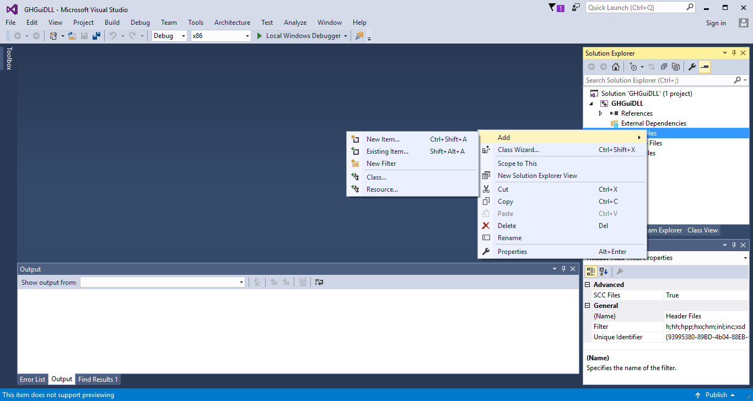Click the user account icon near Sign in
The height and width of the screenshot is (401, 753).
tap(743, 23)
